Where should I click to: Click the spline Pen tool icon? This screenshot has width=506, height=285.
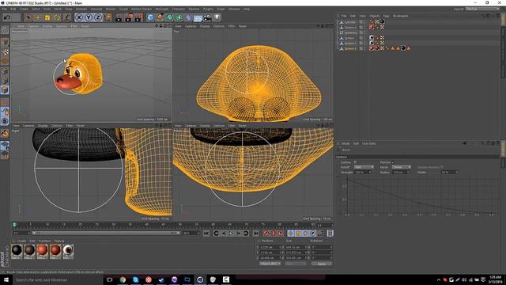pos(160,17)
